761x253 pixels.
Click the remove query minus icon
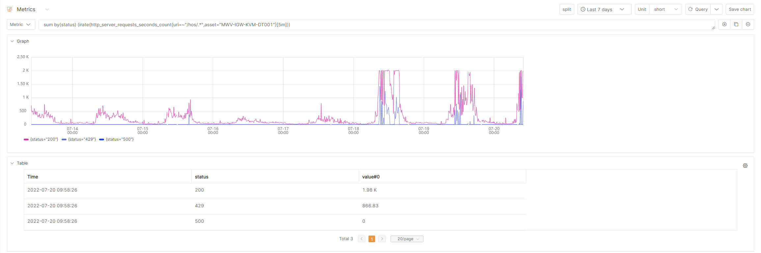[748, 24]
